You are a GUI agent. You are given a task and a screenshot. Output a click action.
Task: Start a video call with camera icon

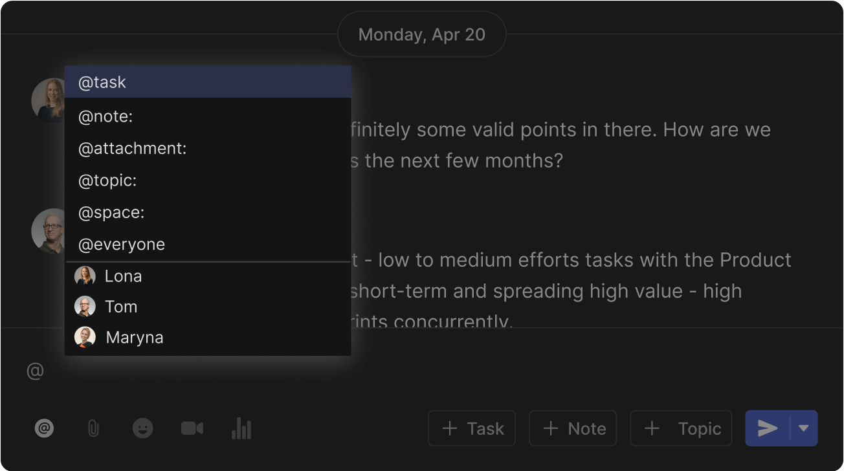pyautogui.click(x=192, y=428)
